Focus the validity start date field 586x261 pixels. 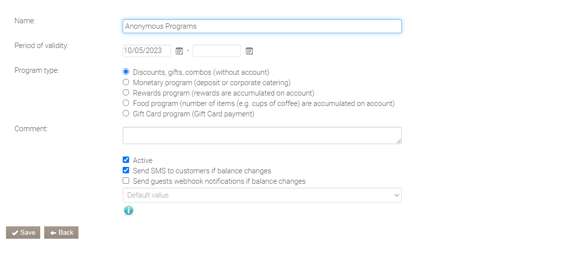tap(146, 51)
